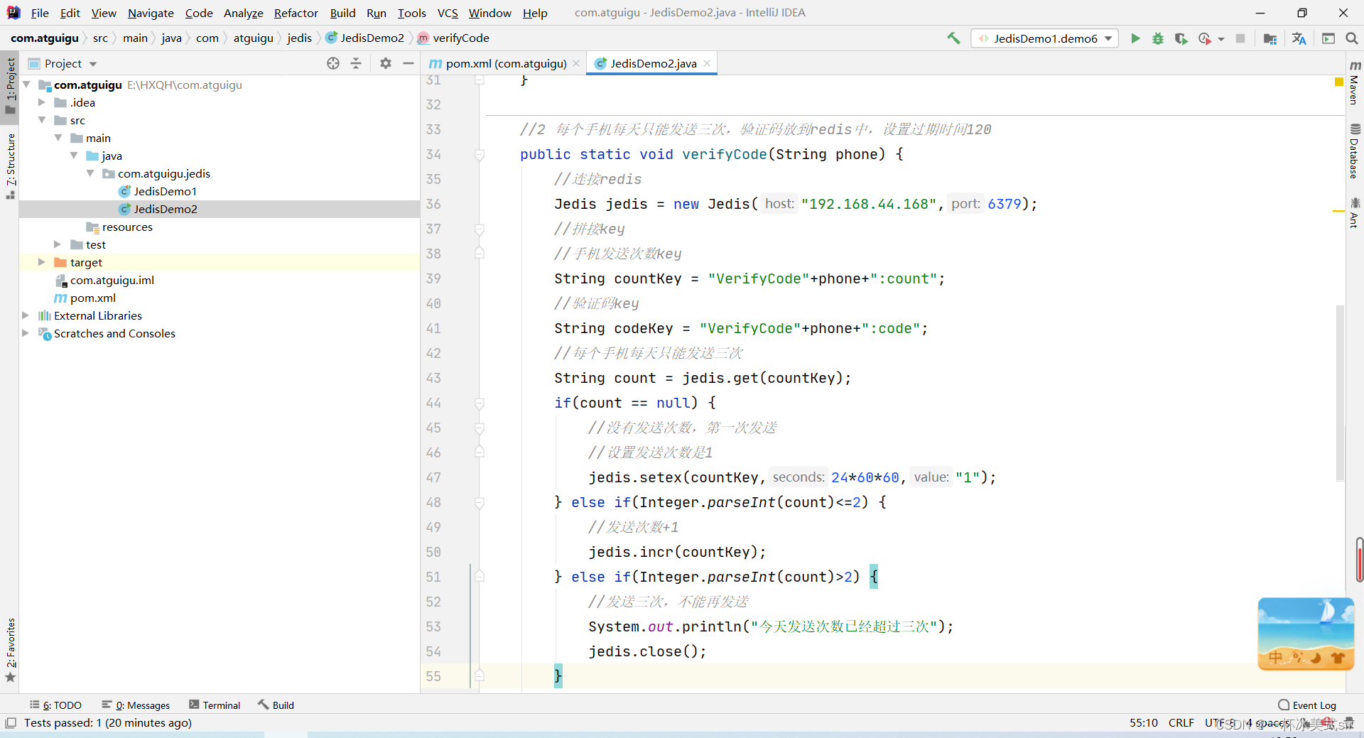Open the Terminal tool window
The image size is (1364, 738).
tap(215, 705)
